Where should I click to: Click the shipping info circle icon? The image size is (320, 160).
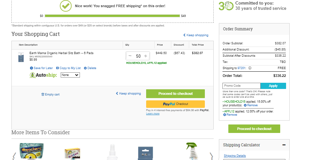(250, 68)
